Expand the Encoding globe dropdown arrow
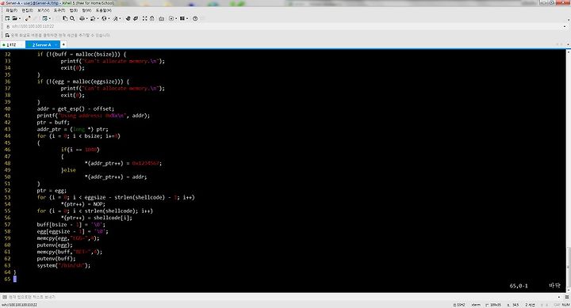The height and width of the screenshot is (308, 571). coord(109,18)
